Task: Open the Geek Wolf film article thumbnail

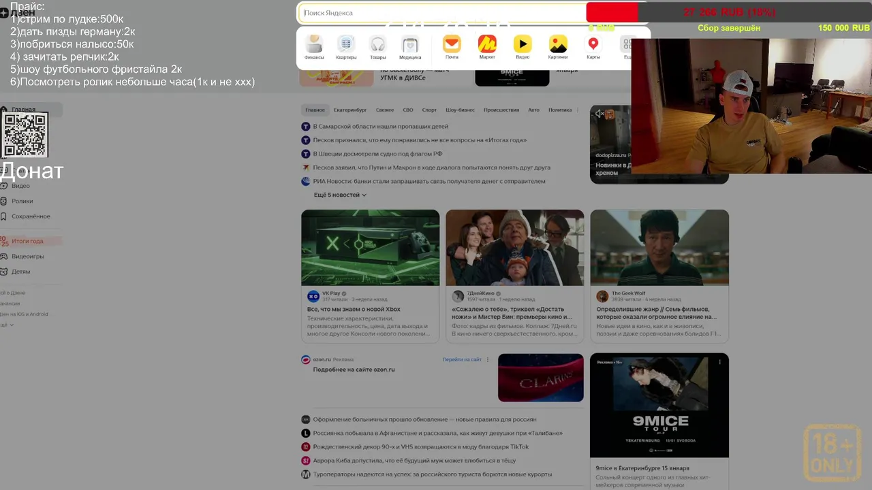Action: [659, 248]
